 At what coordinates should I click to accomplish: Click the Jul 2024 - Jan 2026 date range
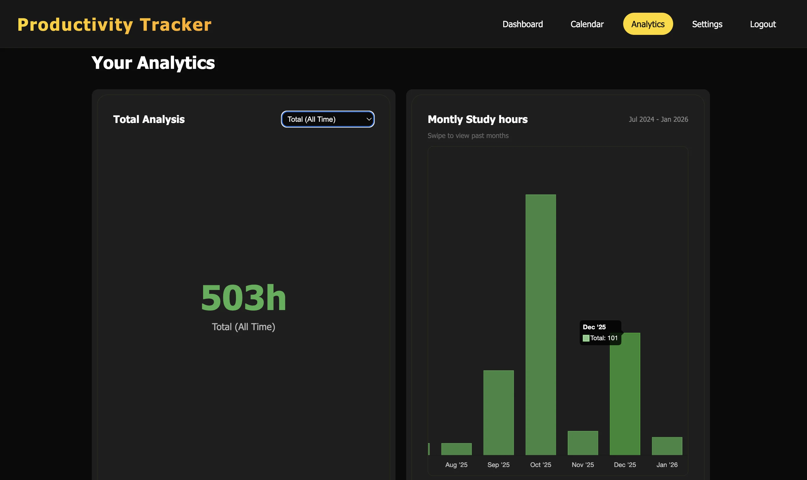click(x=658, y=119)
